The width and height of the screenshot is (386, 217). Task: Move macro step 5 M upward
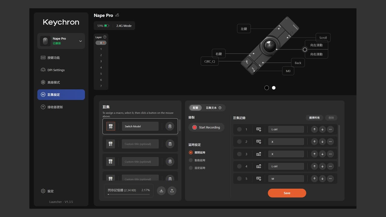pyautogui.click(x=315, y=179)
